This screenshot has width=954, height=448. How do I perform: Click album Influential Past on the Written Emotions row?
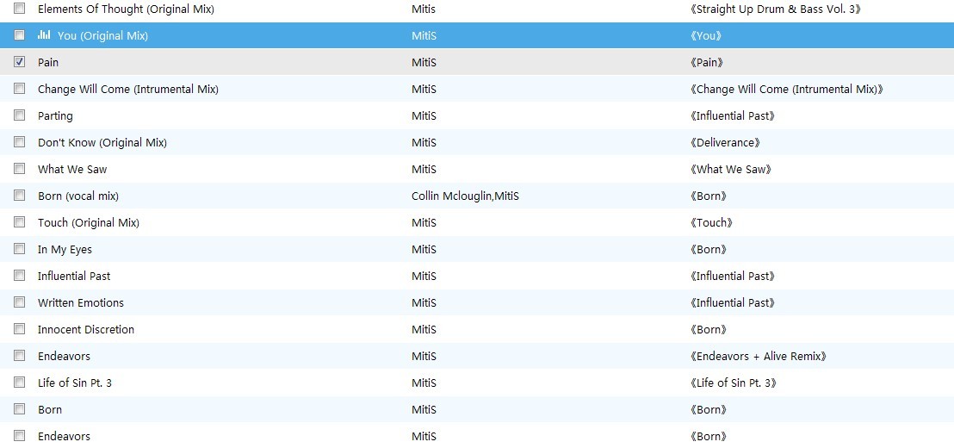(x=733, y=303)
